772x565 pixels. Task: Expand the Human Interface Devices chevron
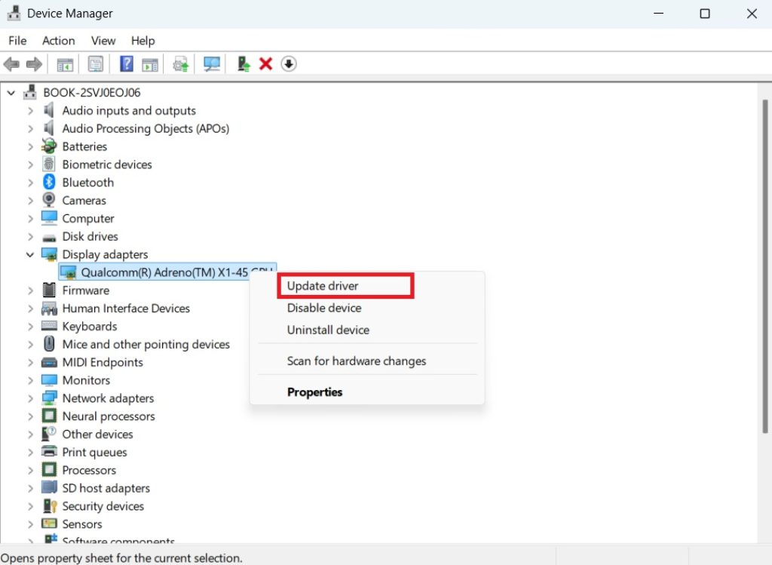coord(30,309)
